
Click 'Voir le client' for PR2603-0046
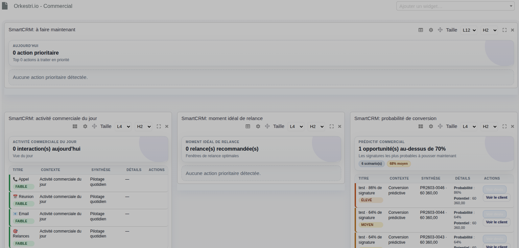[x=497, y=198]
